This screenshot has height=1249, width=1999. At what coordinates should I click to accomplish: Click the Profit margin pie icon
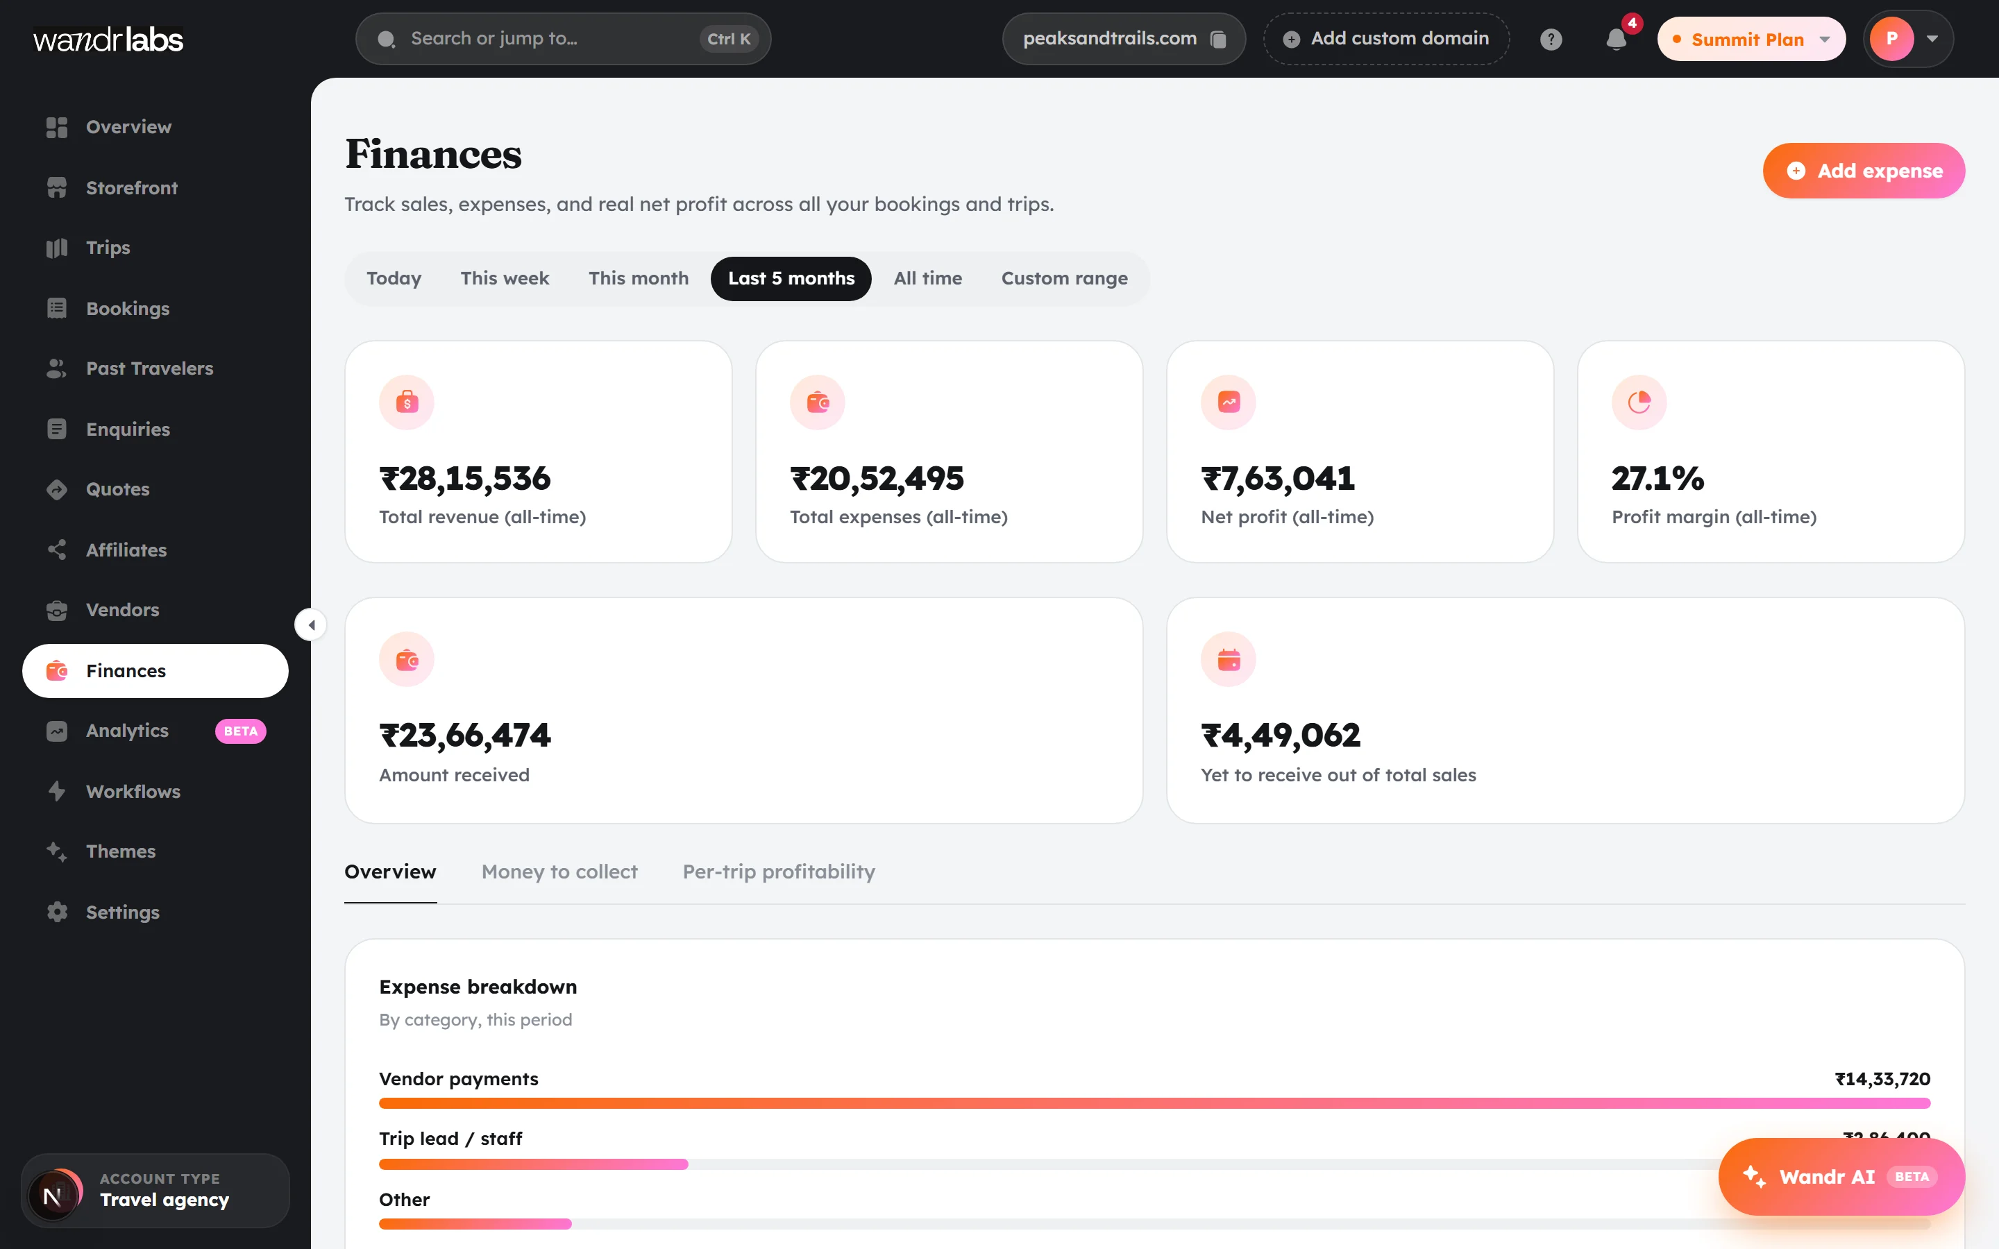click(1639, 402)
